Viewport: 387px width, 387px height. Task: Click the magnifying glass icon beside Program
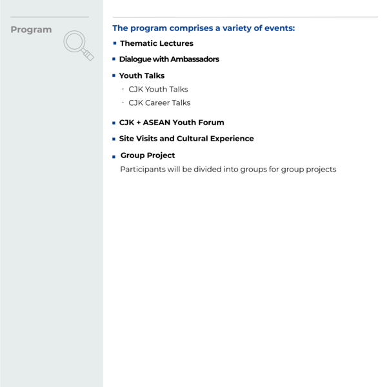[78, 45]
